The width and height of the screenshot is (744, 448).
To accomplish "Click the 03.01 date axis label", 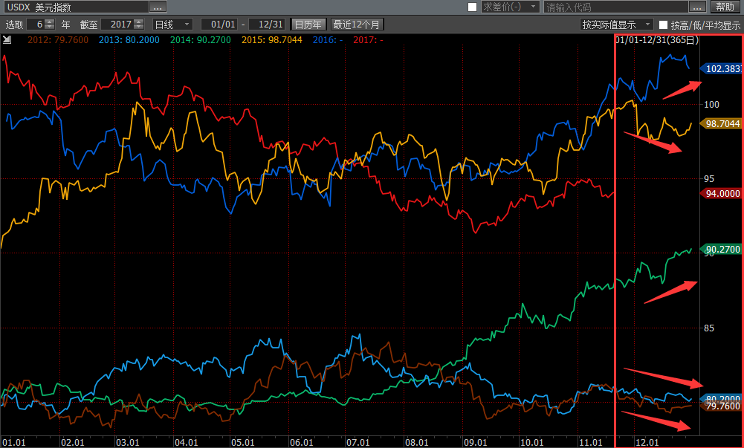I will tap(128, 442).
